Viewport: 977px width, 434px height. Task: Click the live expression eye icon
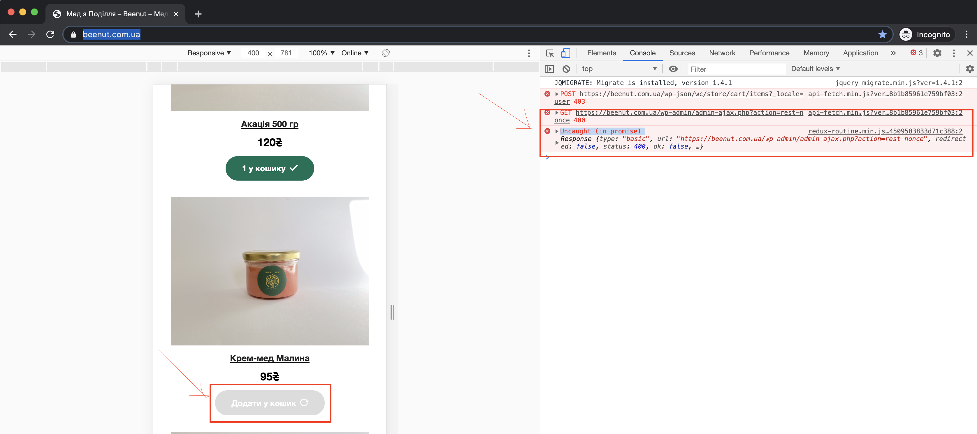pos(673,69)
